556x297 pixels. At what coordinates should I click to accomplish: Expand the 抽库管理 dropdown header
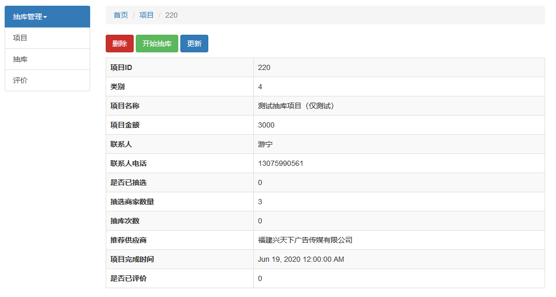(x=30, y=17)
